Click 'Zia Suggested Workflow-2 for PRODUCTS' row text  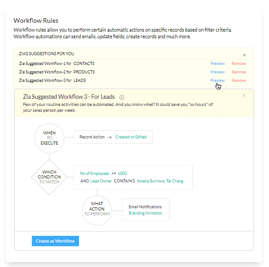[x=57, y=72]
